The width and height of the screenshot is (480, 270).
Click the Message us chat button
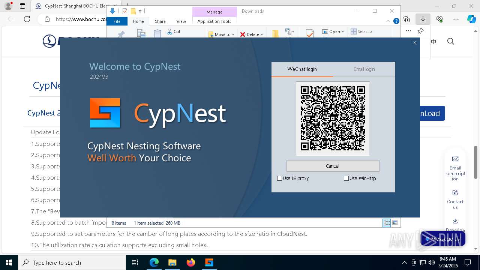click(443, 239)
